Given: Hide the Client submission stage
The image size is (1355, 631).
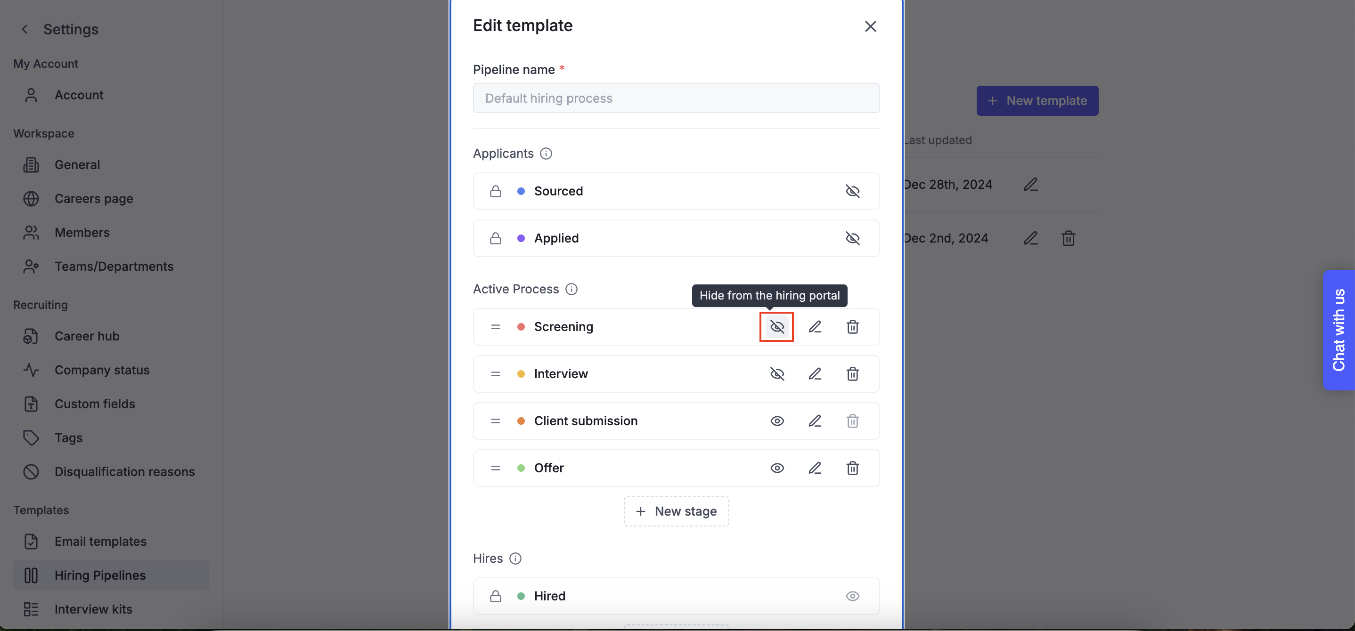Looking at the screenshot, I should [777, 421].
